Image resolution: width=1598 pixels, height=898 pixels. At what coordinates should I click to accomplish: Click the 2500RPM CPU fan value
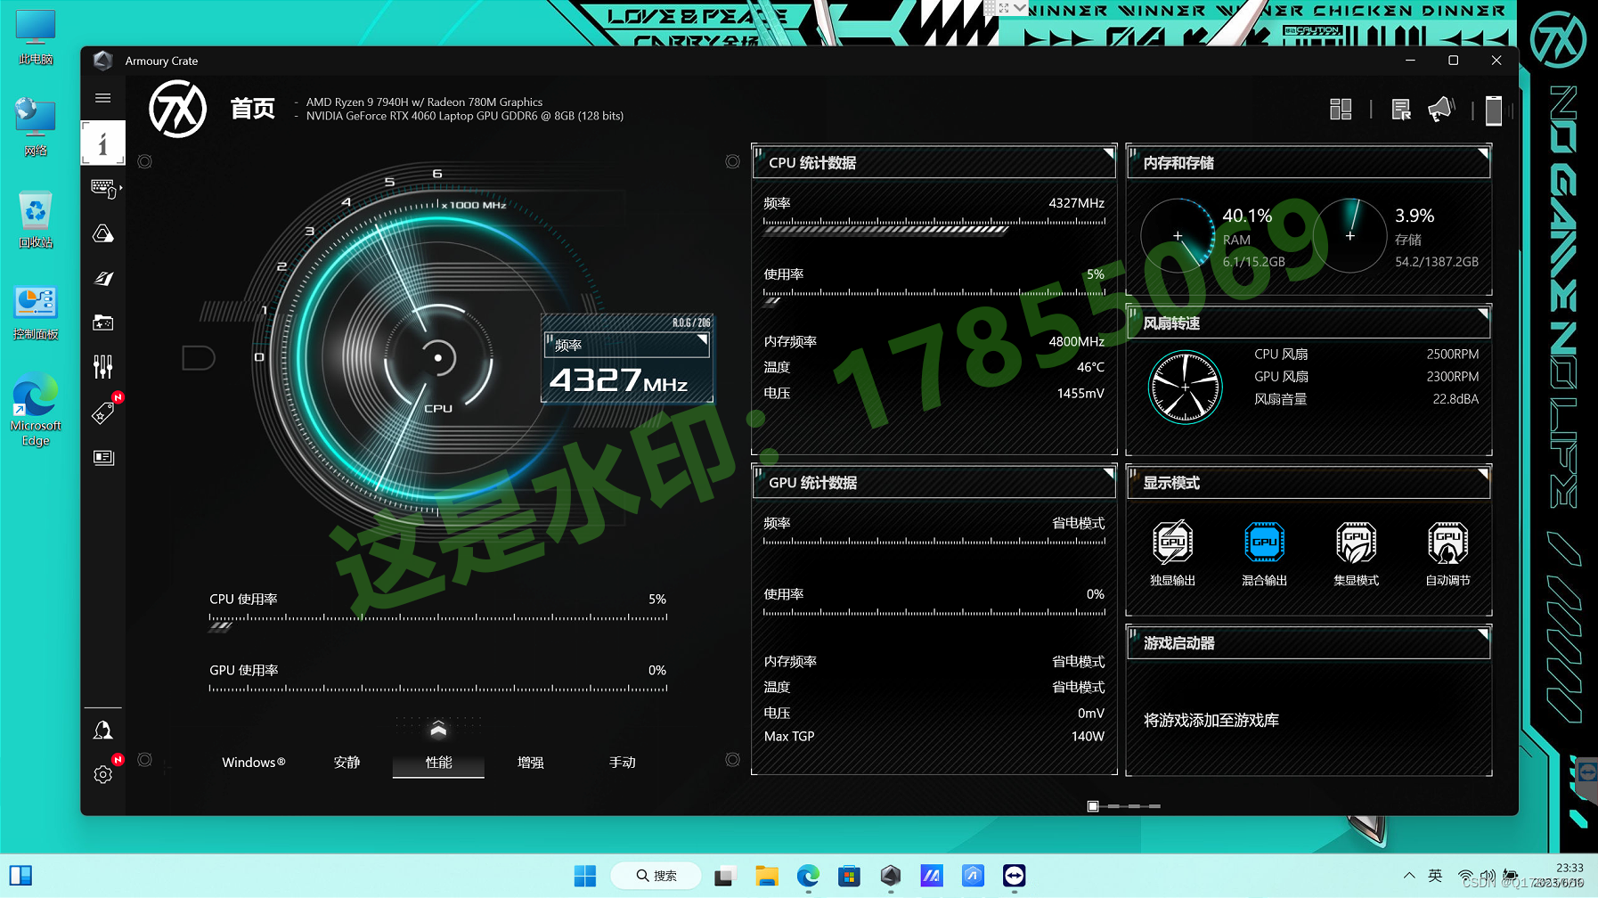pyautogui.click(x=1452, y=354)
